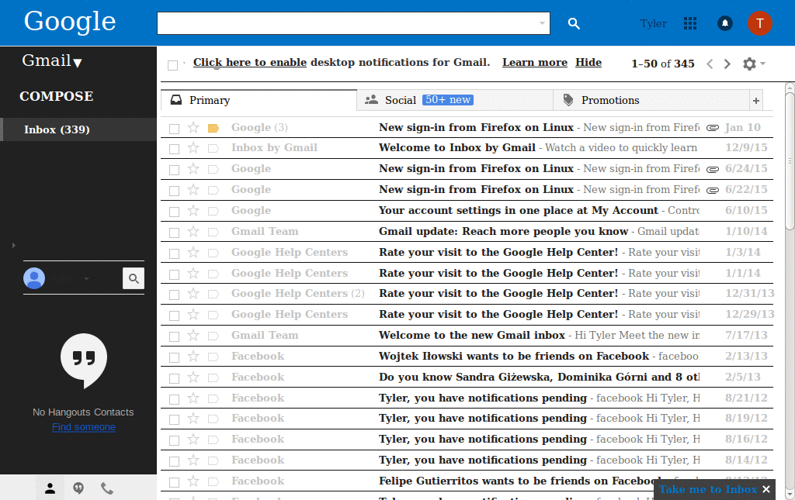This screenshot has width=795, height=500.
Task: Click the Google logo
Action: coord(70,21)
